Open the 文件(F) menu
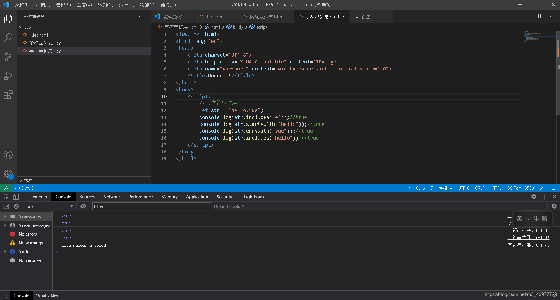560x300 pixels. [22, 5]
